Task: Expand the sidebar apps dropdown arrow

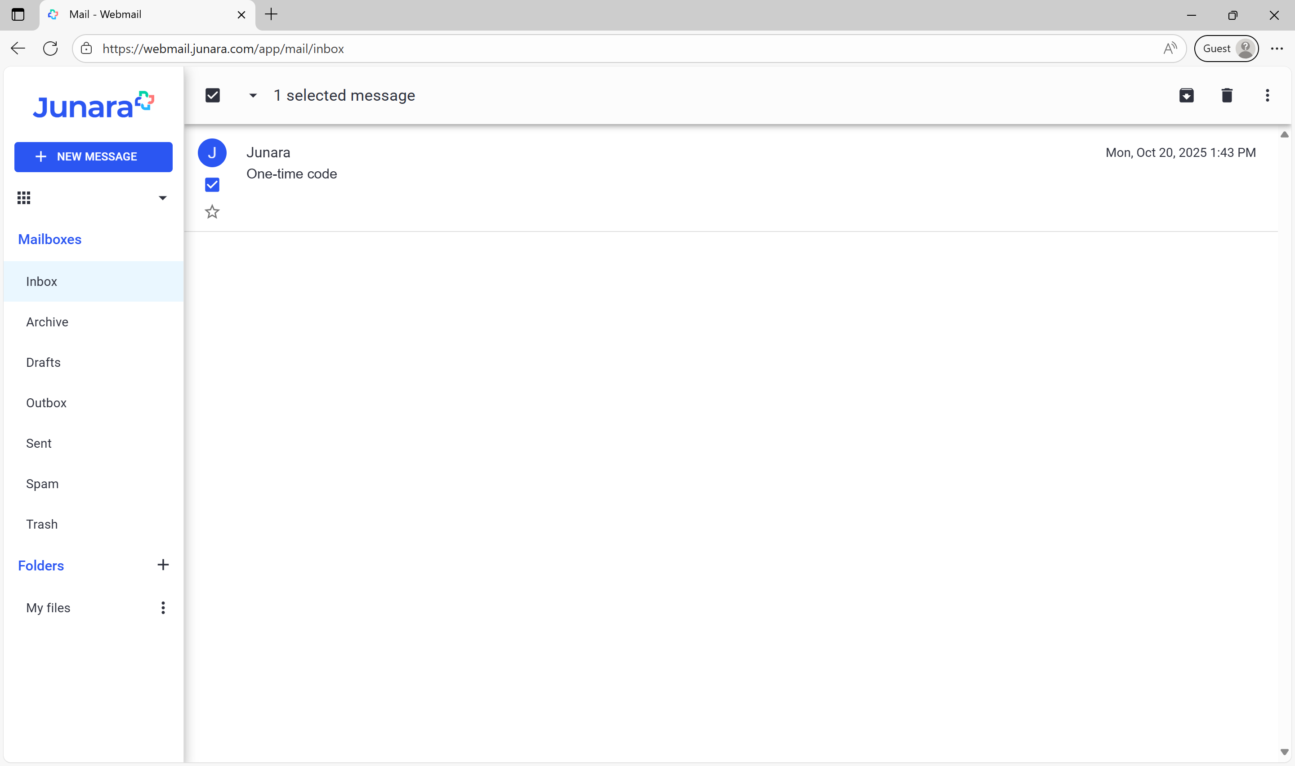Action: point(163,198)
